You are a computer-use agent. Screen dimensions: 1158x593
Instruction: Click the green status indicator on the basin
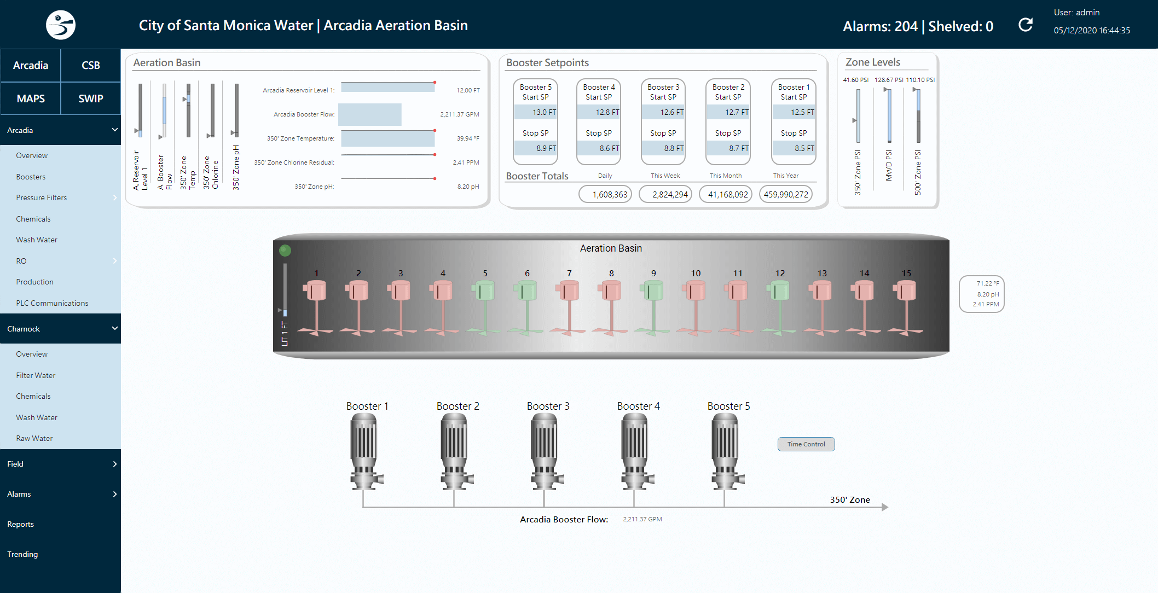(285, 251)
